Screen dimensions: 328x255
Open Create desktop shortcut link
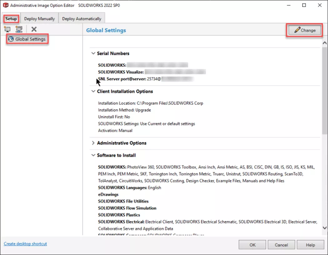(25, 244)
